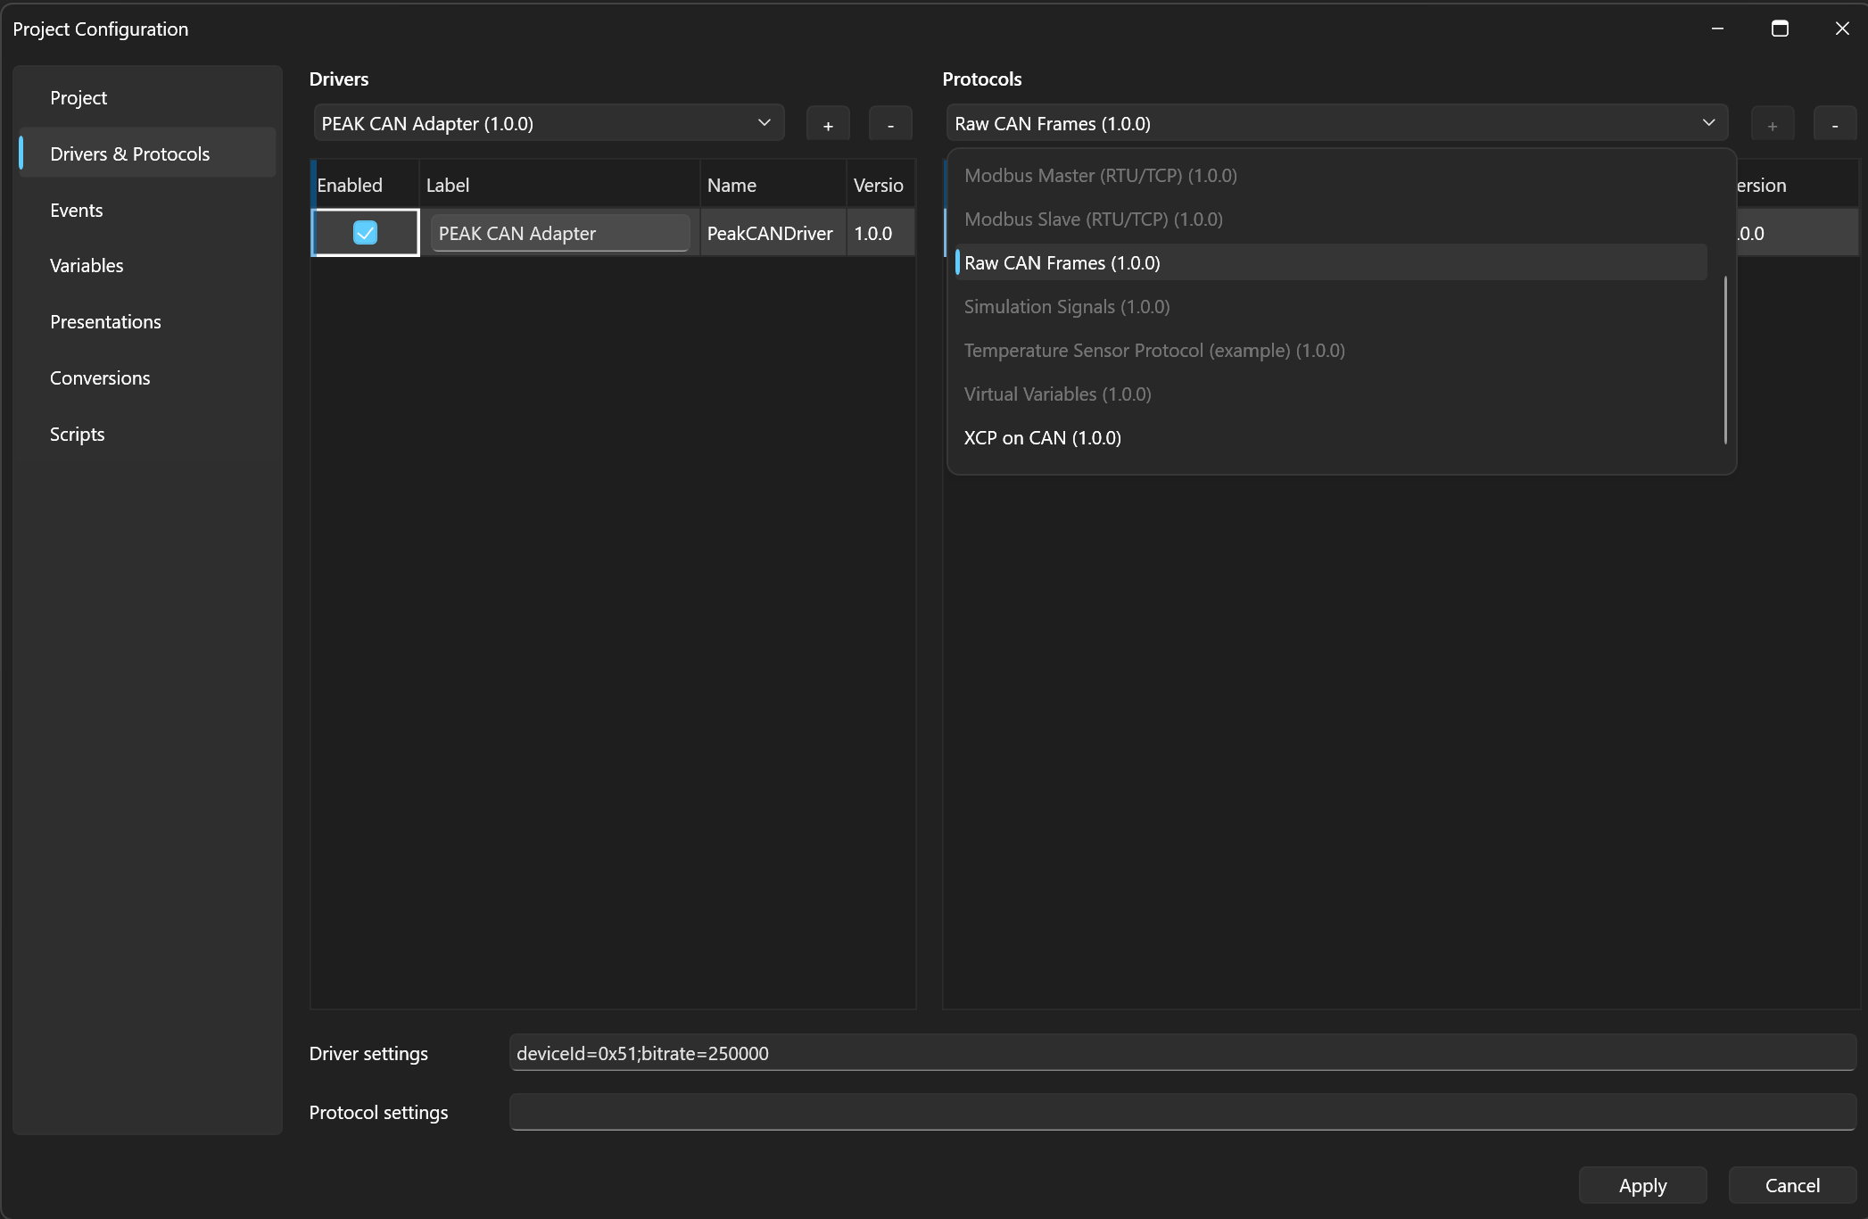This screenshot has height=1219, width=1868.
Task: Select Modbus Slave (RTU/TCP) option
Action: click(1331, 220)
